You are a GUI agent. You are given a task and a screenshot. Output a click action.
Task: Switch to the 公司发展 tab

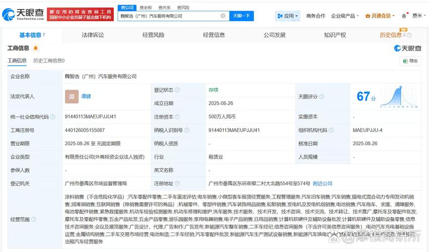click(x=274, y=35)
